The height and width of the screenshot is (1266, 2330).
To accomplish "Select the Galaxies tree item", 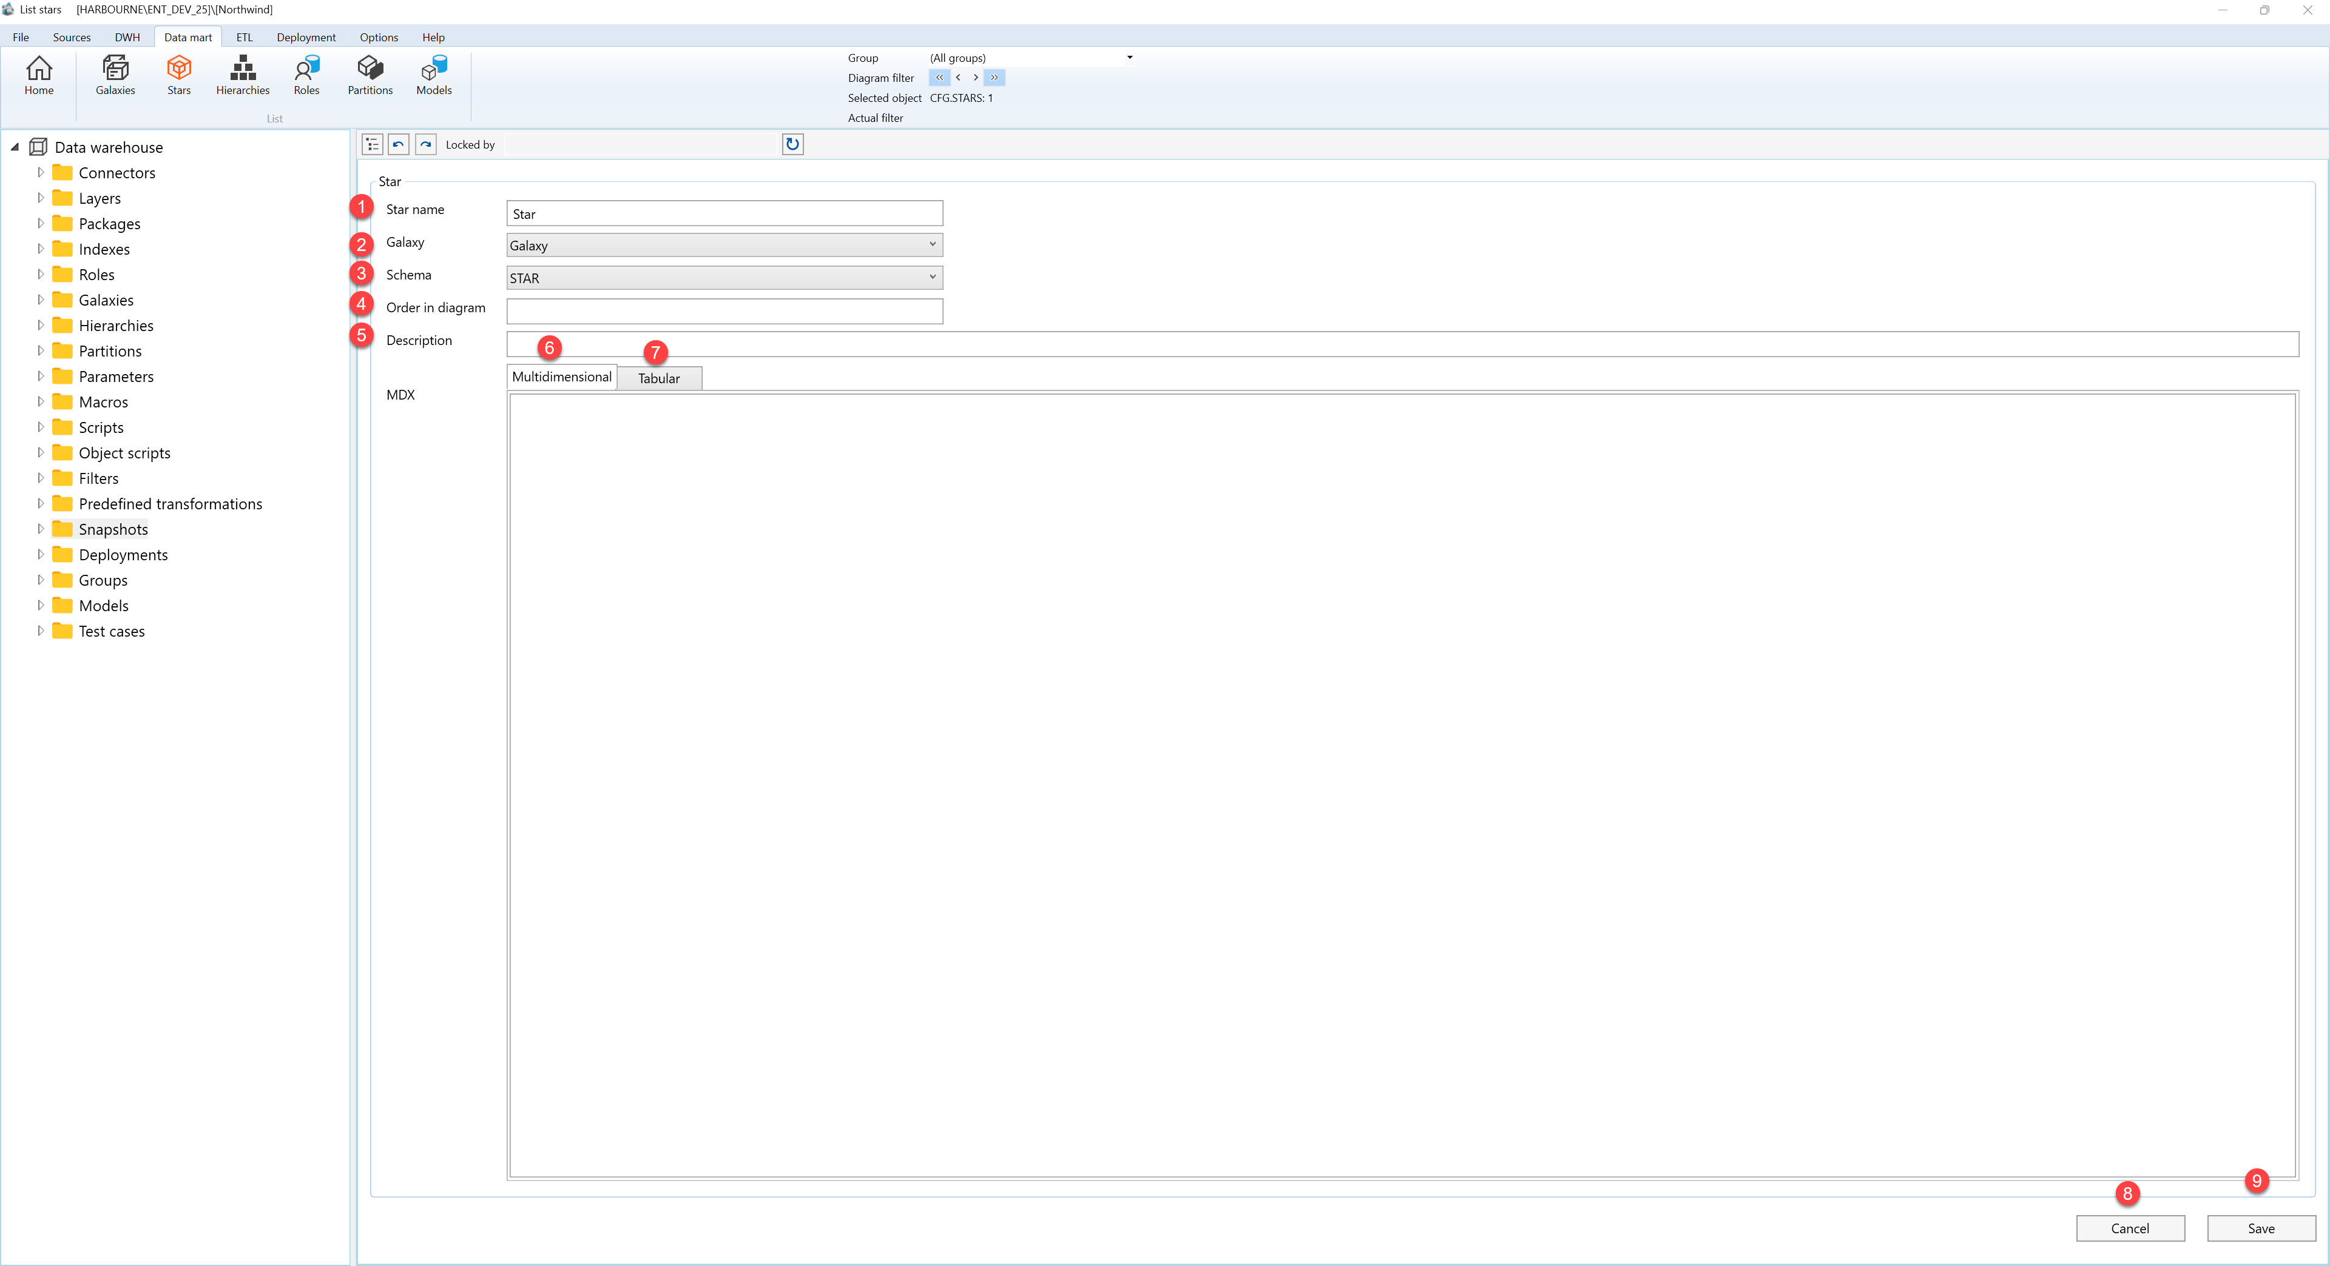I will coord(106,299).
